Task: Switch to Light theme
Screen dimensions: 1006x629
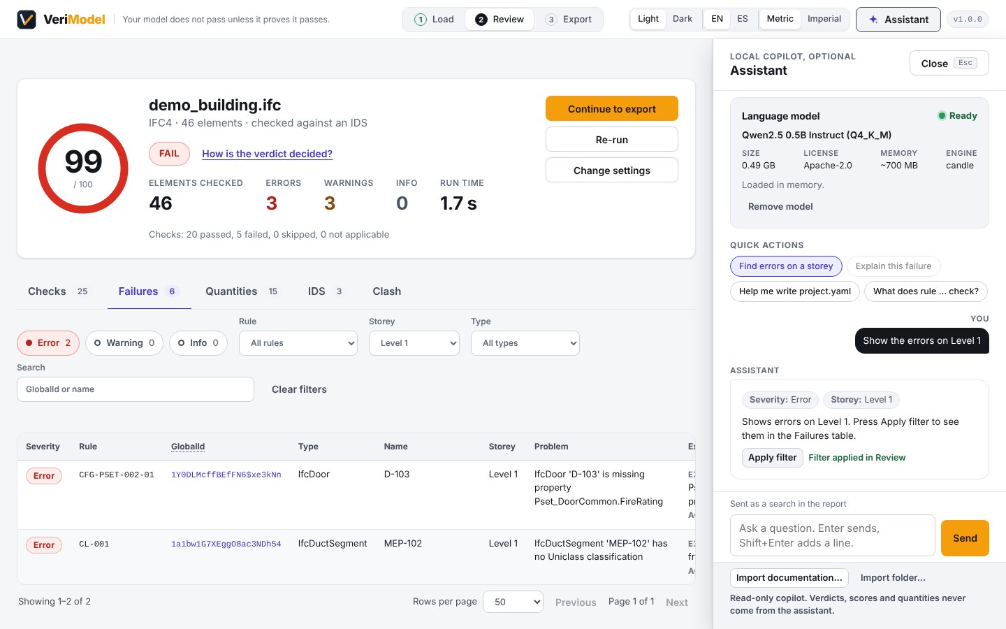Action: [x=648, y=19]
